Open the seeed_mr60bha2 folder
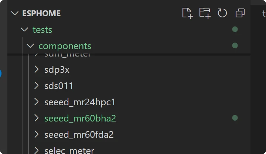 coord(80,118)
